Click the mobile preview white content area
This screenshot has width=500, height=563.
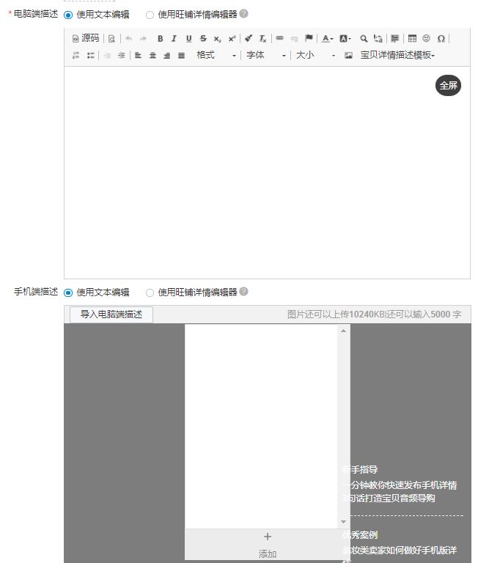pyautogui.click(x=261, y=426)
